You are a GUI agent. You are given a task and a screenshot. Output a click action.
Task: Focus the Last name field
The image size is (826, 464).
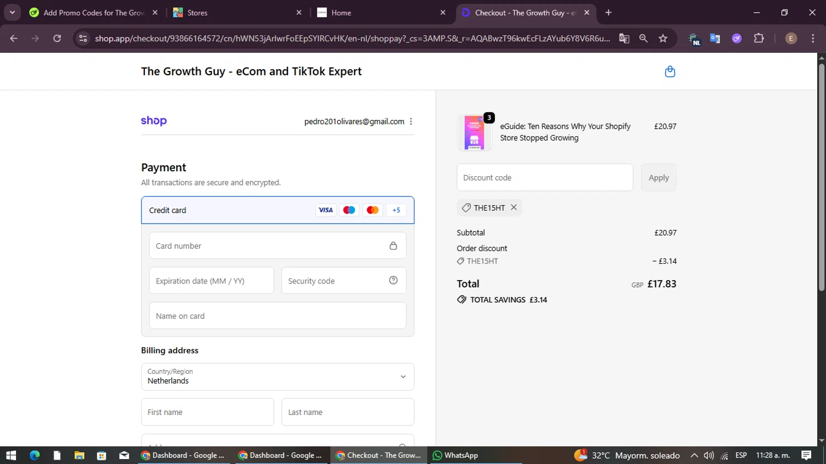348,412
